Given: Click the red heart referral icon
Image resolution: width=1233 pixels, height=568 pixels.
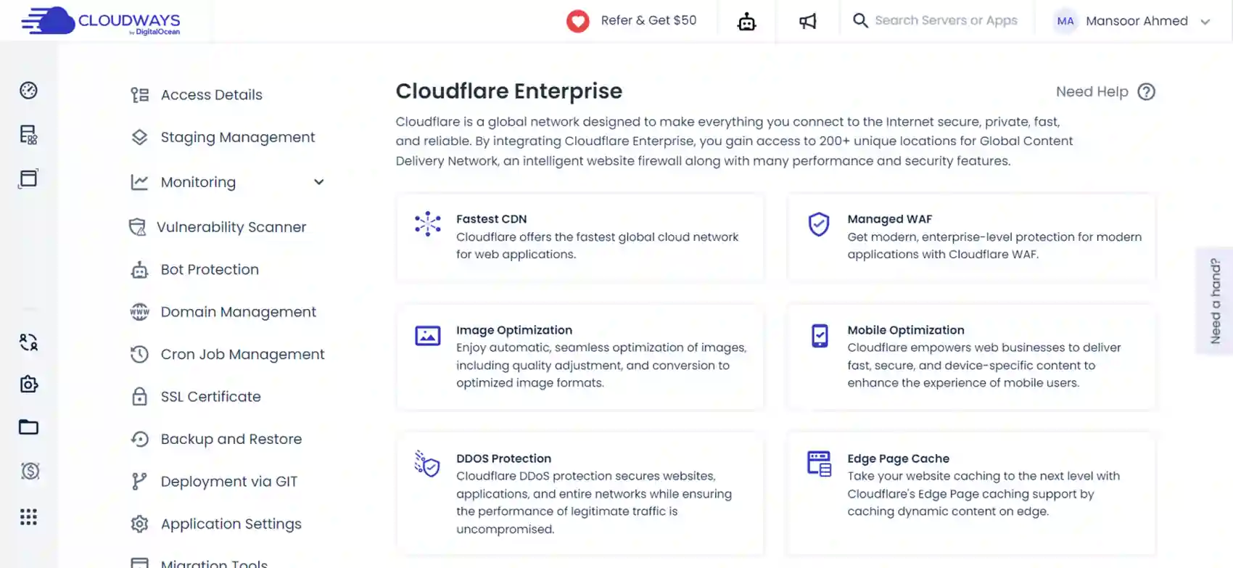Looking at the screenshot, I should (x=577, y=21).
